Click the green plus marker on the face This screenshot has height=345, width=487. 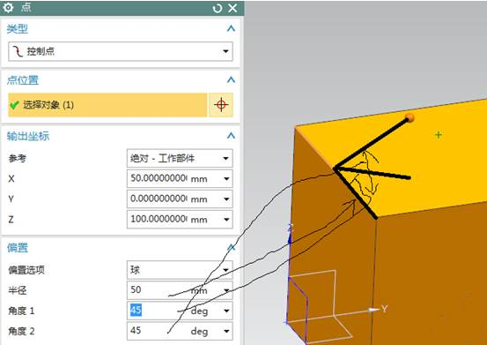pos(439,135)
